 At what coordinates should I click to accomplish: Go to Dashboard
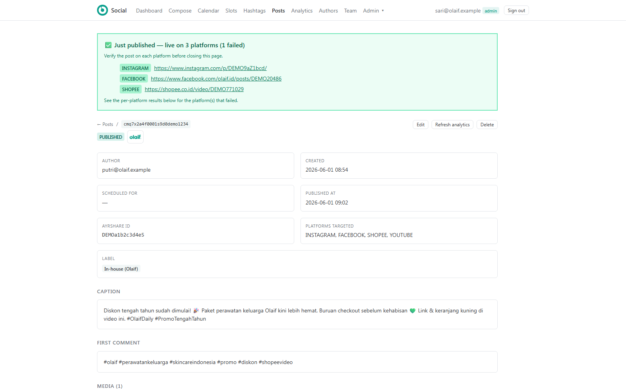(149, 11)
